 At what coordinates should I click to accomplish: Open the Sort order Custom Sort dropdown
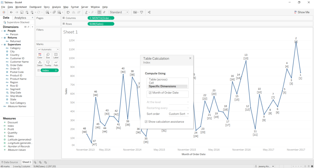pyautogui.click(x=178, y=114)
